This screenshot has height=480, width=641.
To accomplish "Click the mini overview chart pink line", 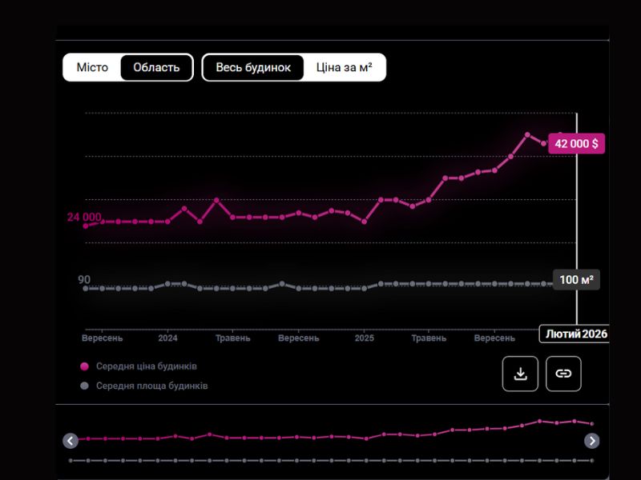I will [x=320, y=437].
